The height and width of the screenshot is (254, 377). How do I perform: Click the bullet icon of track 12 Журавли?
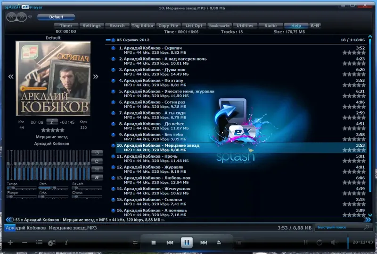click(x=113, y=167)
